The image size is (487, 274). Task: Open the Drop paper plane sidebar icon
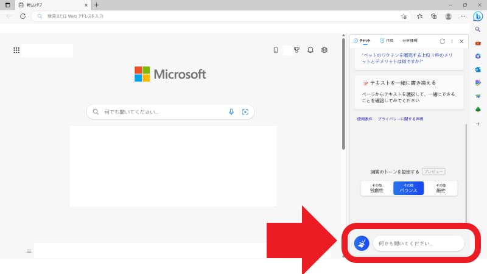click(x=478, y=96)
